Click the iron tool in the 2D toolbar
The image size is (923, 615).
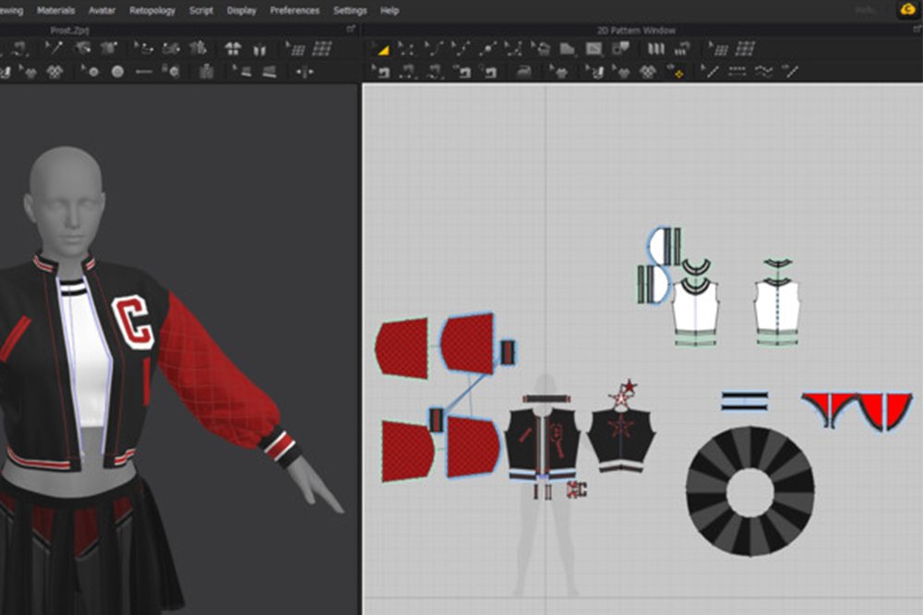[x=523, y=71]
